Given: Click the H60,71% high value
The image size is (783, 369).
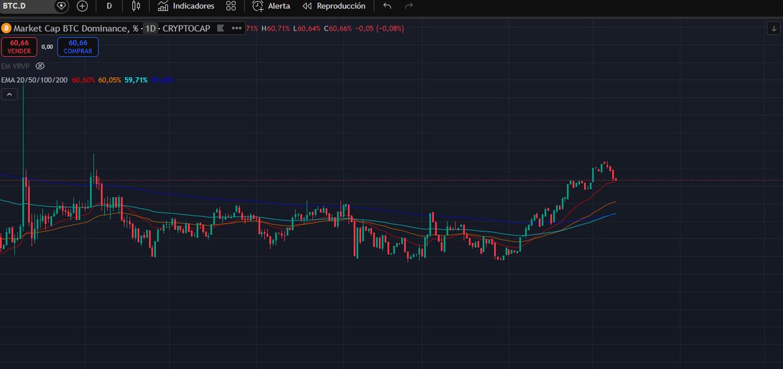Looking at the screenshot, I should tap(277, 29).
